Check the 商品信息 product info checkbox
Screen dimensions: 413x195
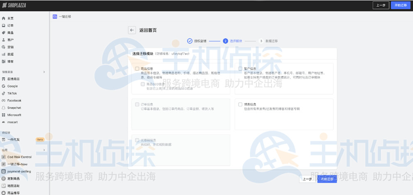pyautogui.click(x=137, y=69)
